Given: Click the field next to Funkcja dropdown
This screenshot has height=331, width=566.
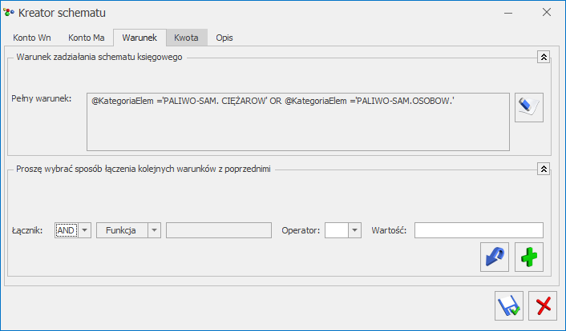Looking at the screenshot, I should (219, 230).
